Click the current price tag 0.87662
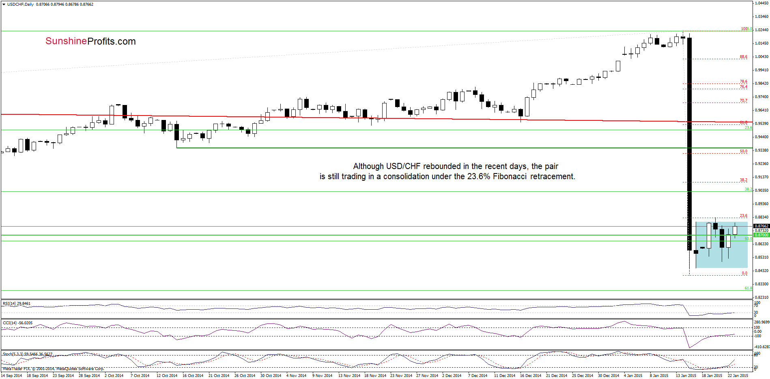770x379 pixels. [761, 226]
